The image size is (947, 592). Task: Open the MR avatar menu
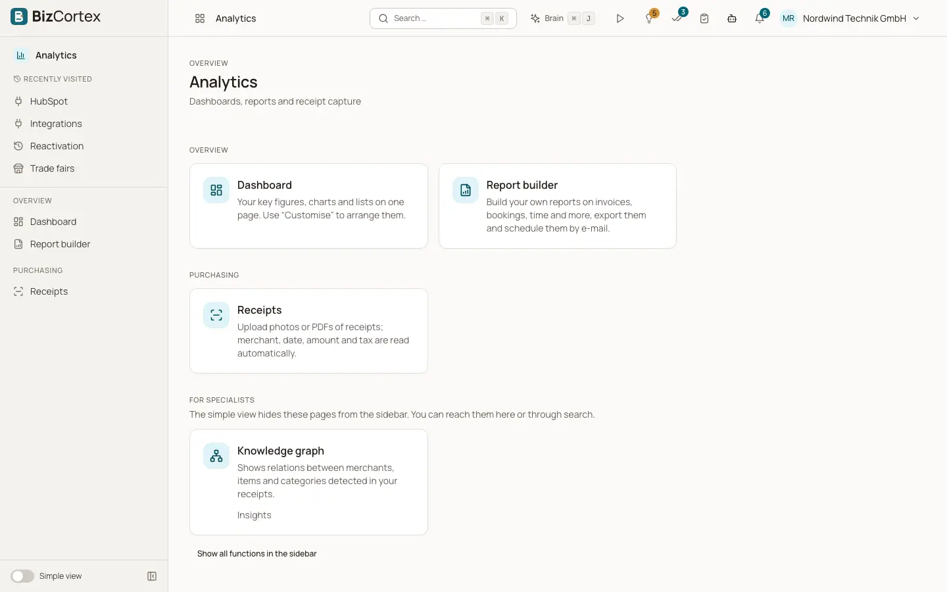(x=789, y=18)
